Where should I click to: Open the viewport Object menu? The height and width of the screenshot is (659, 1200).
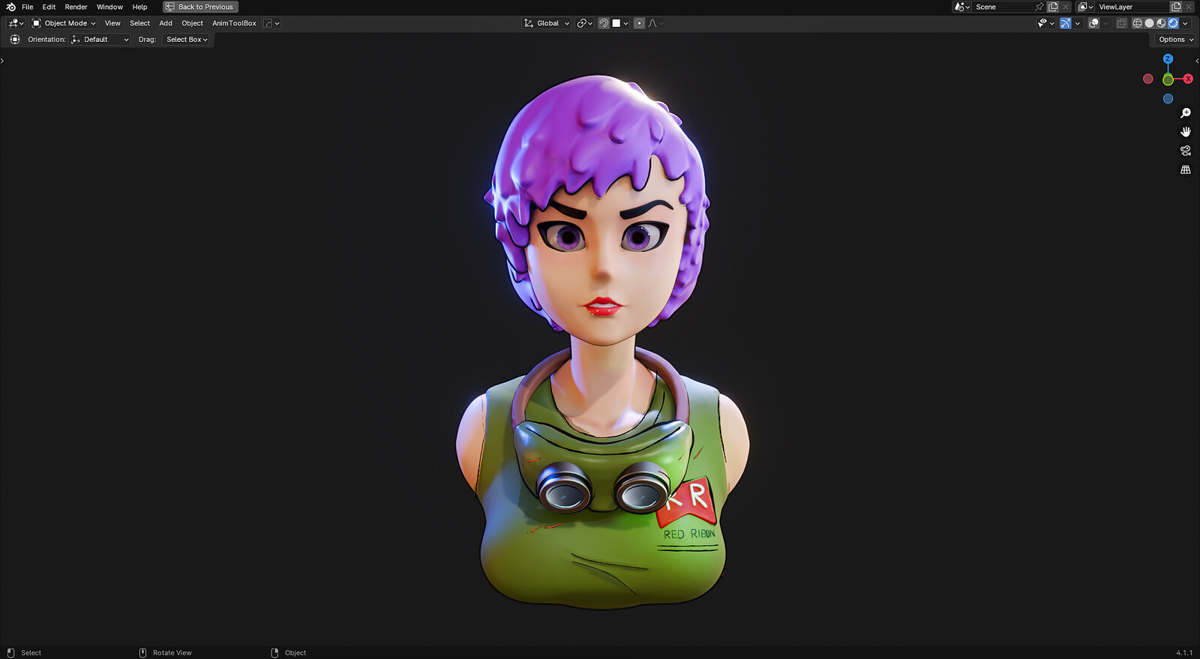pos(192,23)
